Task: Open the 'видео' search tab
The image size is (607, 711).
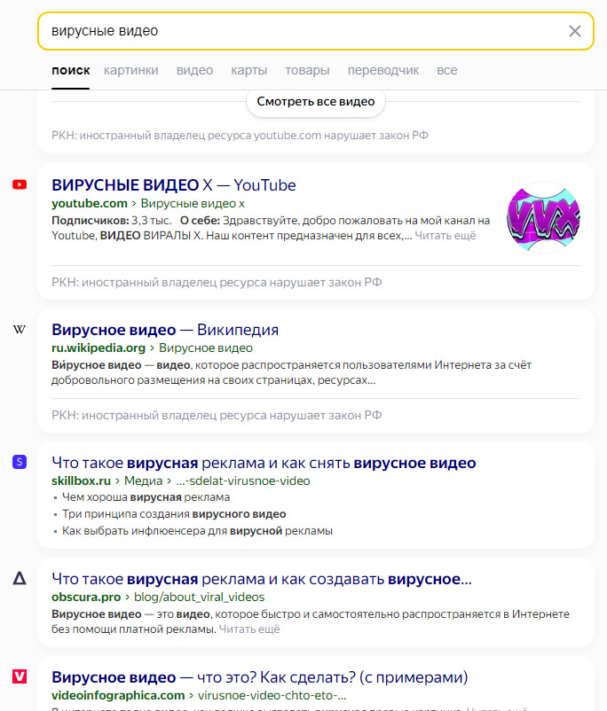Action: [x=194, y=70]
